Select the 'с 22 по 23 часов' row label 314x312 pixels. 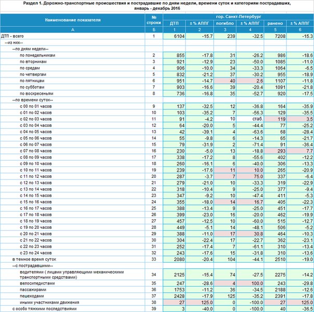[x=36, y=246]
